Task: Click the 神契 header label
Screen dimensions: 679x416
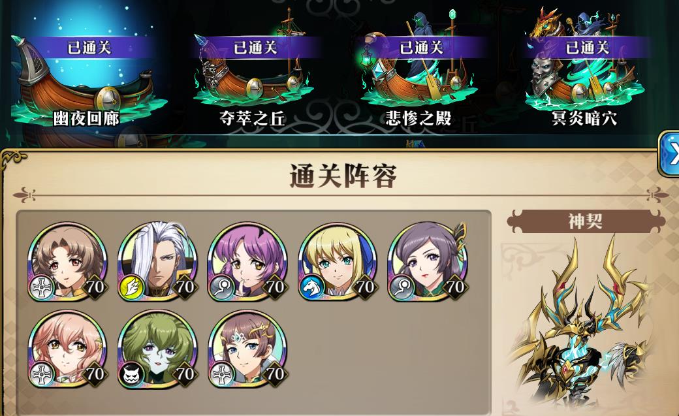Action: point(586,221)
